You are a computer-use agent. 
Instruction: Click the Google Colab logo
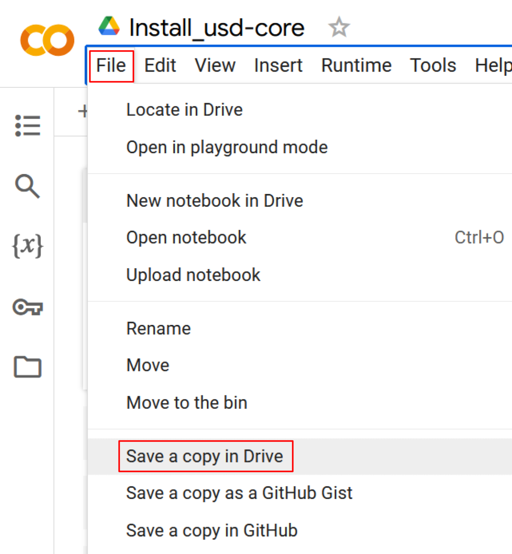coord(47,40)
